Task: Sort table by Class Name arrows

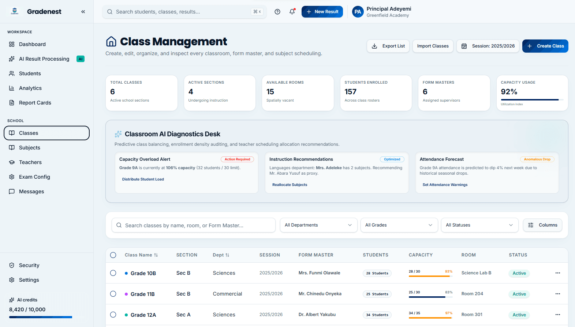Action: (x=156, y=255)
